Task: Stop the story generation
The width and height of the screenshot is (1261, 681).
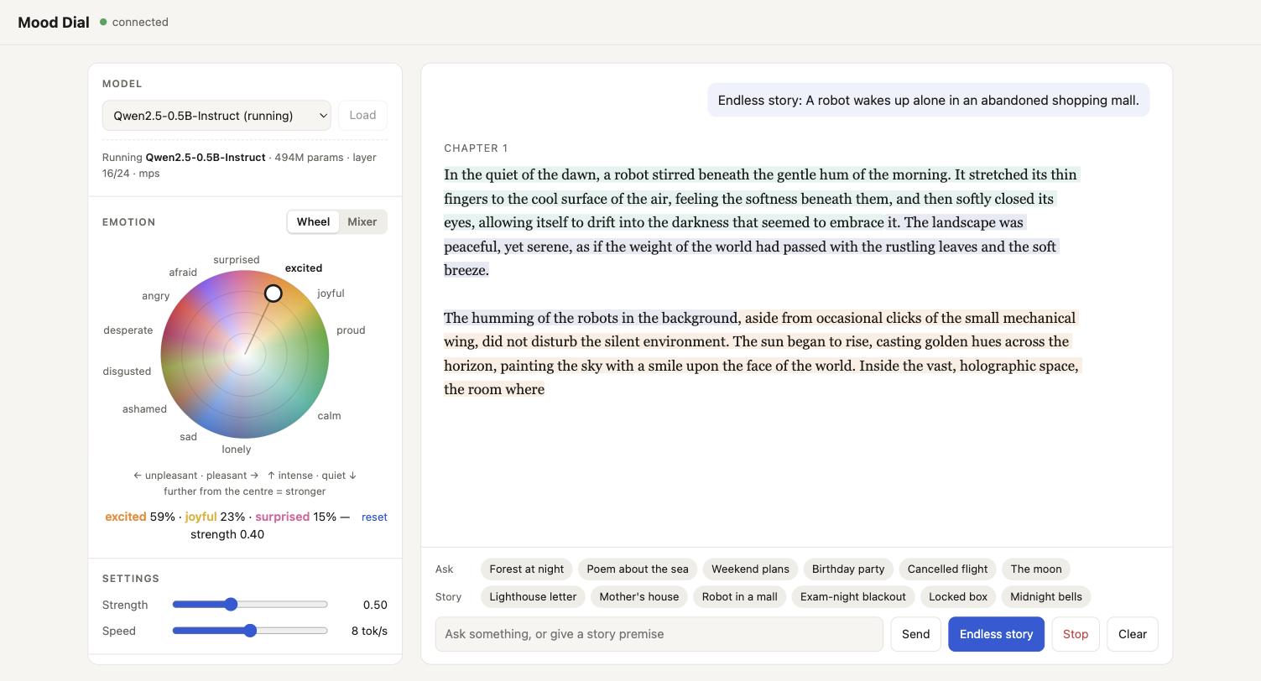Action: pyautogui.click(x=1076, y=634)
